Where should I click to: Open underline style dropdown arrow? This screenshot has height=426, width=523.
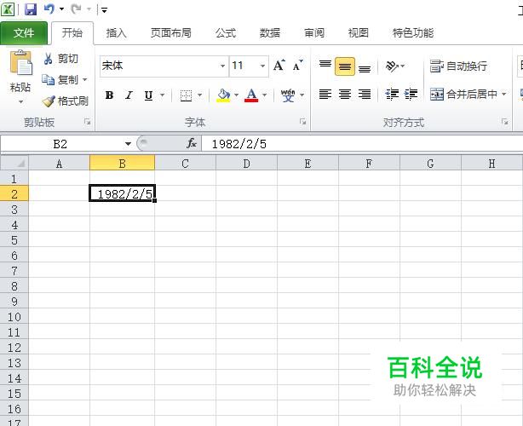(x=163, y=95)
